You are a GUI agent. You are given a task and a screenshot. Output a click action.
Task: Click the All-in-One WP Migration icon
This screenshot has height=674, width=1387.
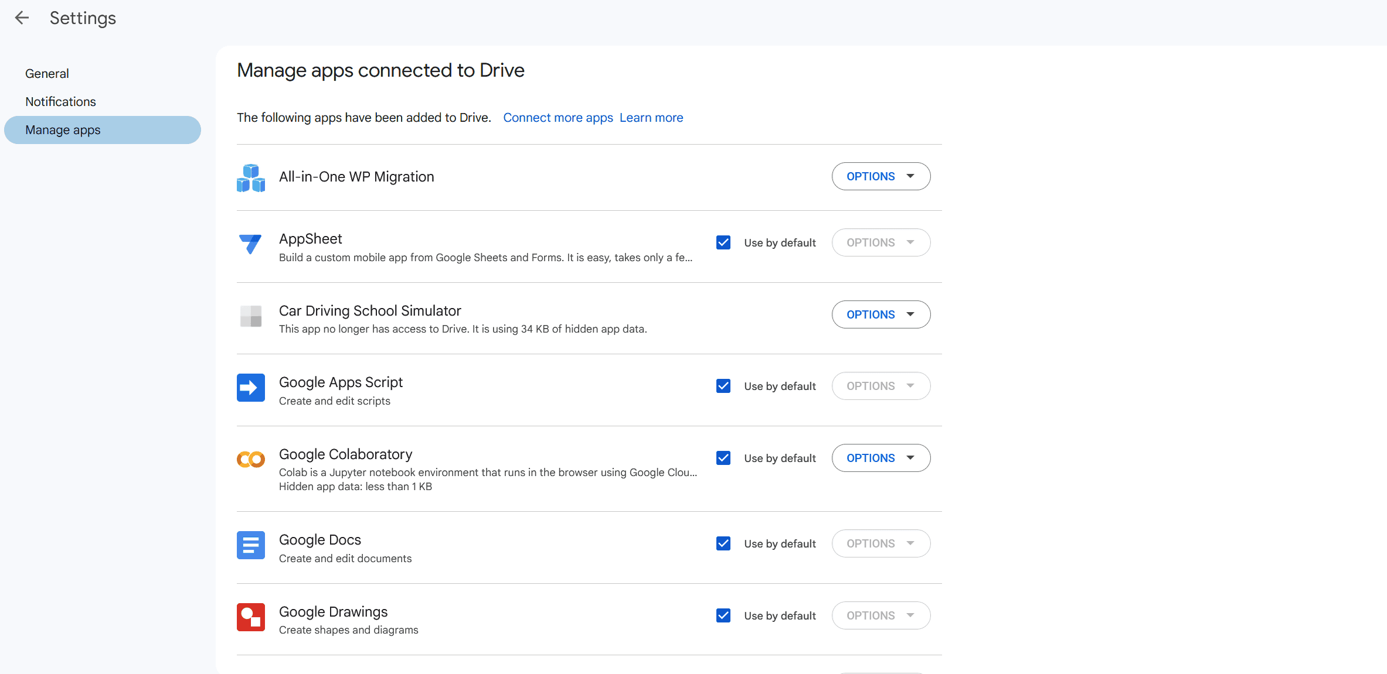[x=251, y=177]
